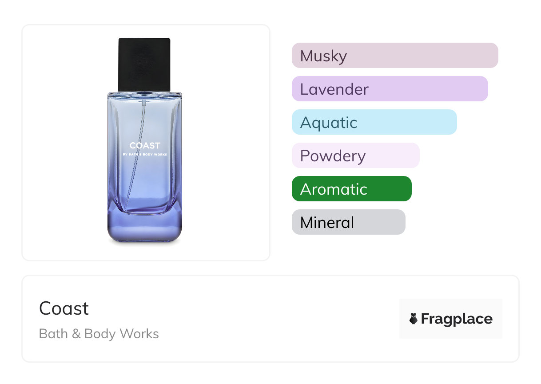Click the empty area of the product info card
Image resolution: width=541 pixels, height=384 pixels.
279,319
